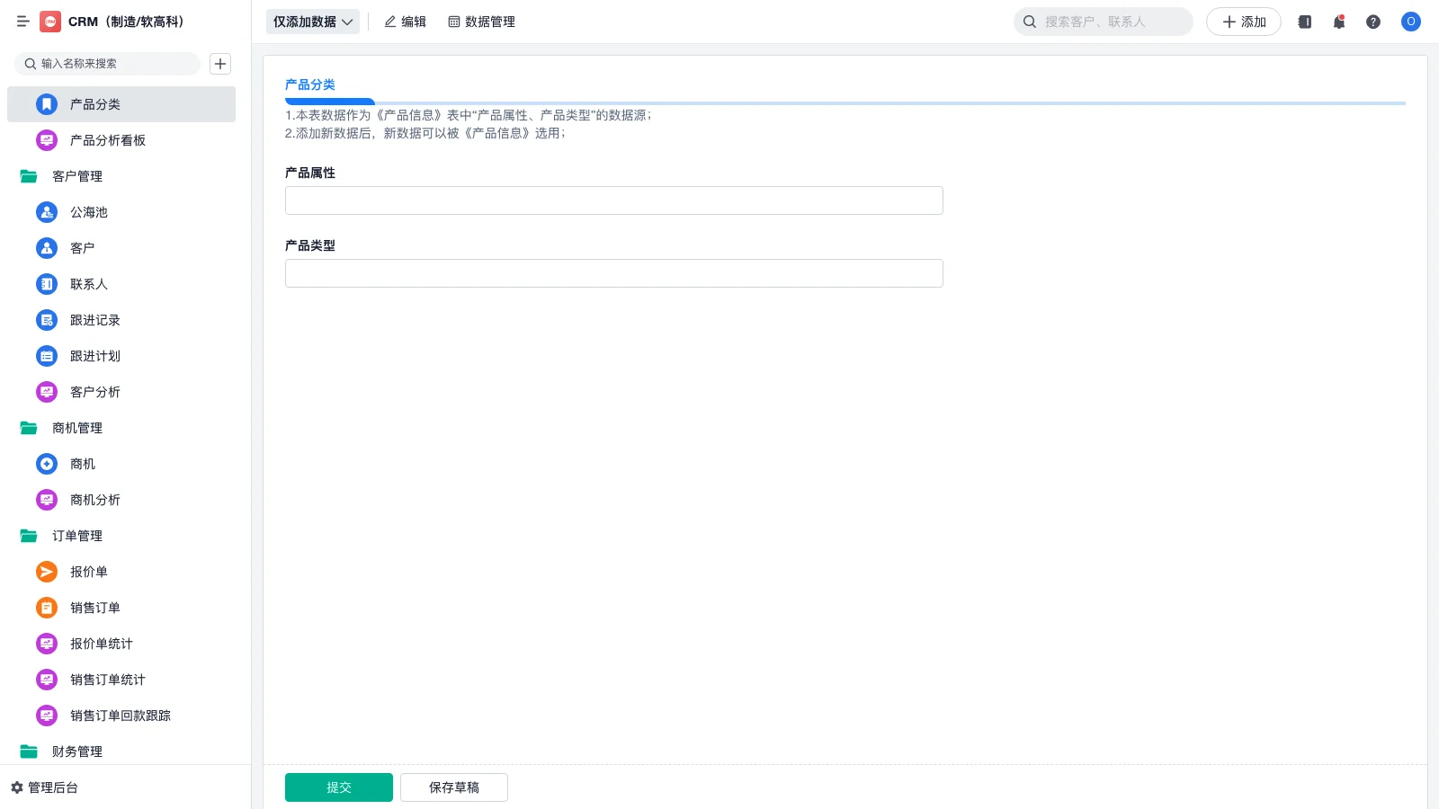Open the 商机 opportunity icon
This screenshot has width=1439, height=809.
coord(46,464)
